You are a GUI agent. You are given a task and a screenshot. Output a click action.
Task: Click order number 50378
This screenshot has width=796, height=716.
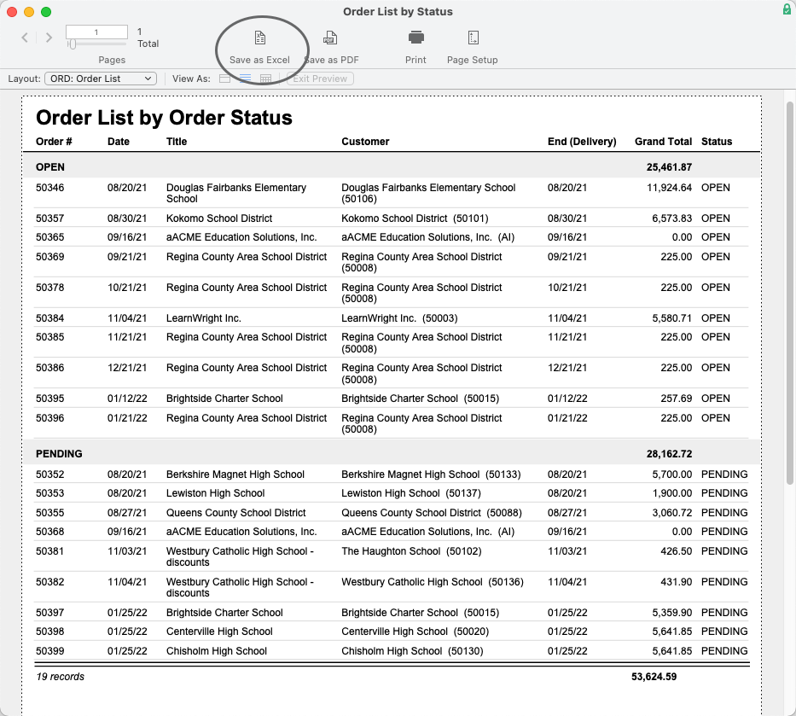(49, 288)
